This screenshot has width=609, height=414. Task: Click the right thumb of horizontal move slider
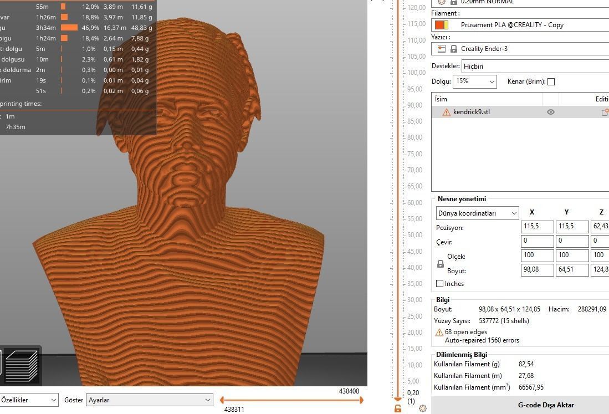(x=362, y=400)
